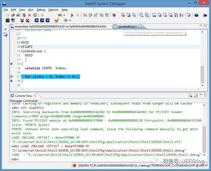Toggle breakpoint marker at line 34
This screenshot has width=211, height=171.
coord(12,64)
